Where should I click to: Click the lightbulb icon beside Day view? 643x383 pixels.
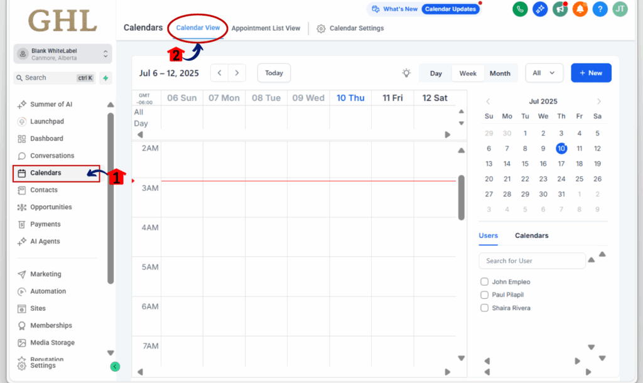[x=406, y=73]
